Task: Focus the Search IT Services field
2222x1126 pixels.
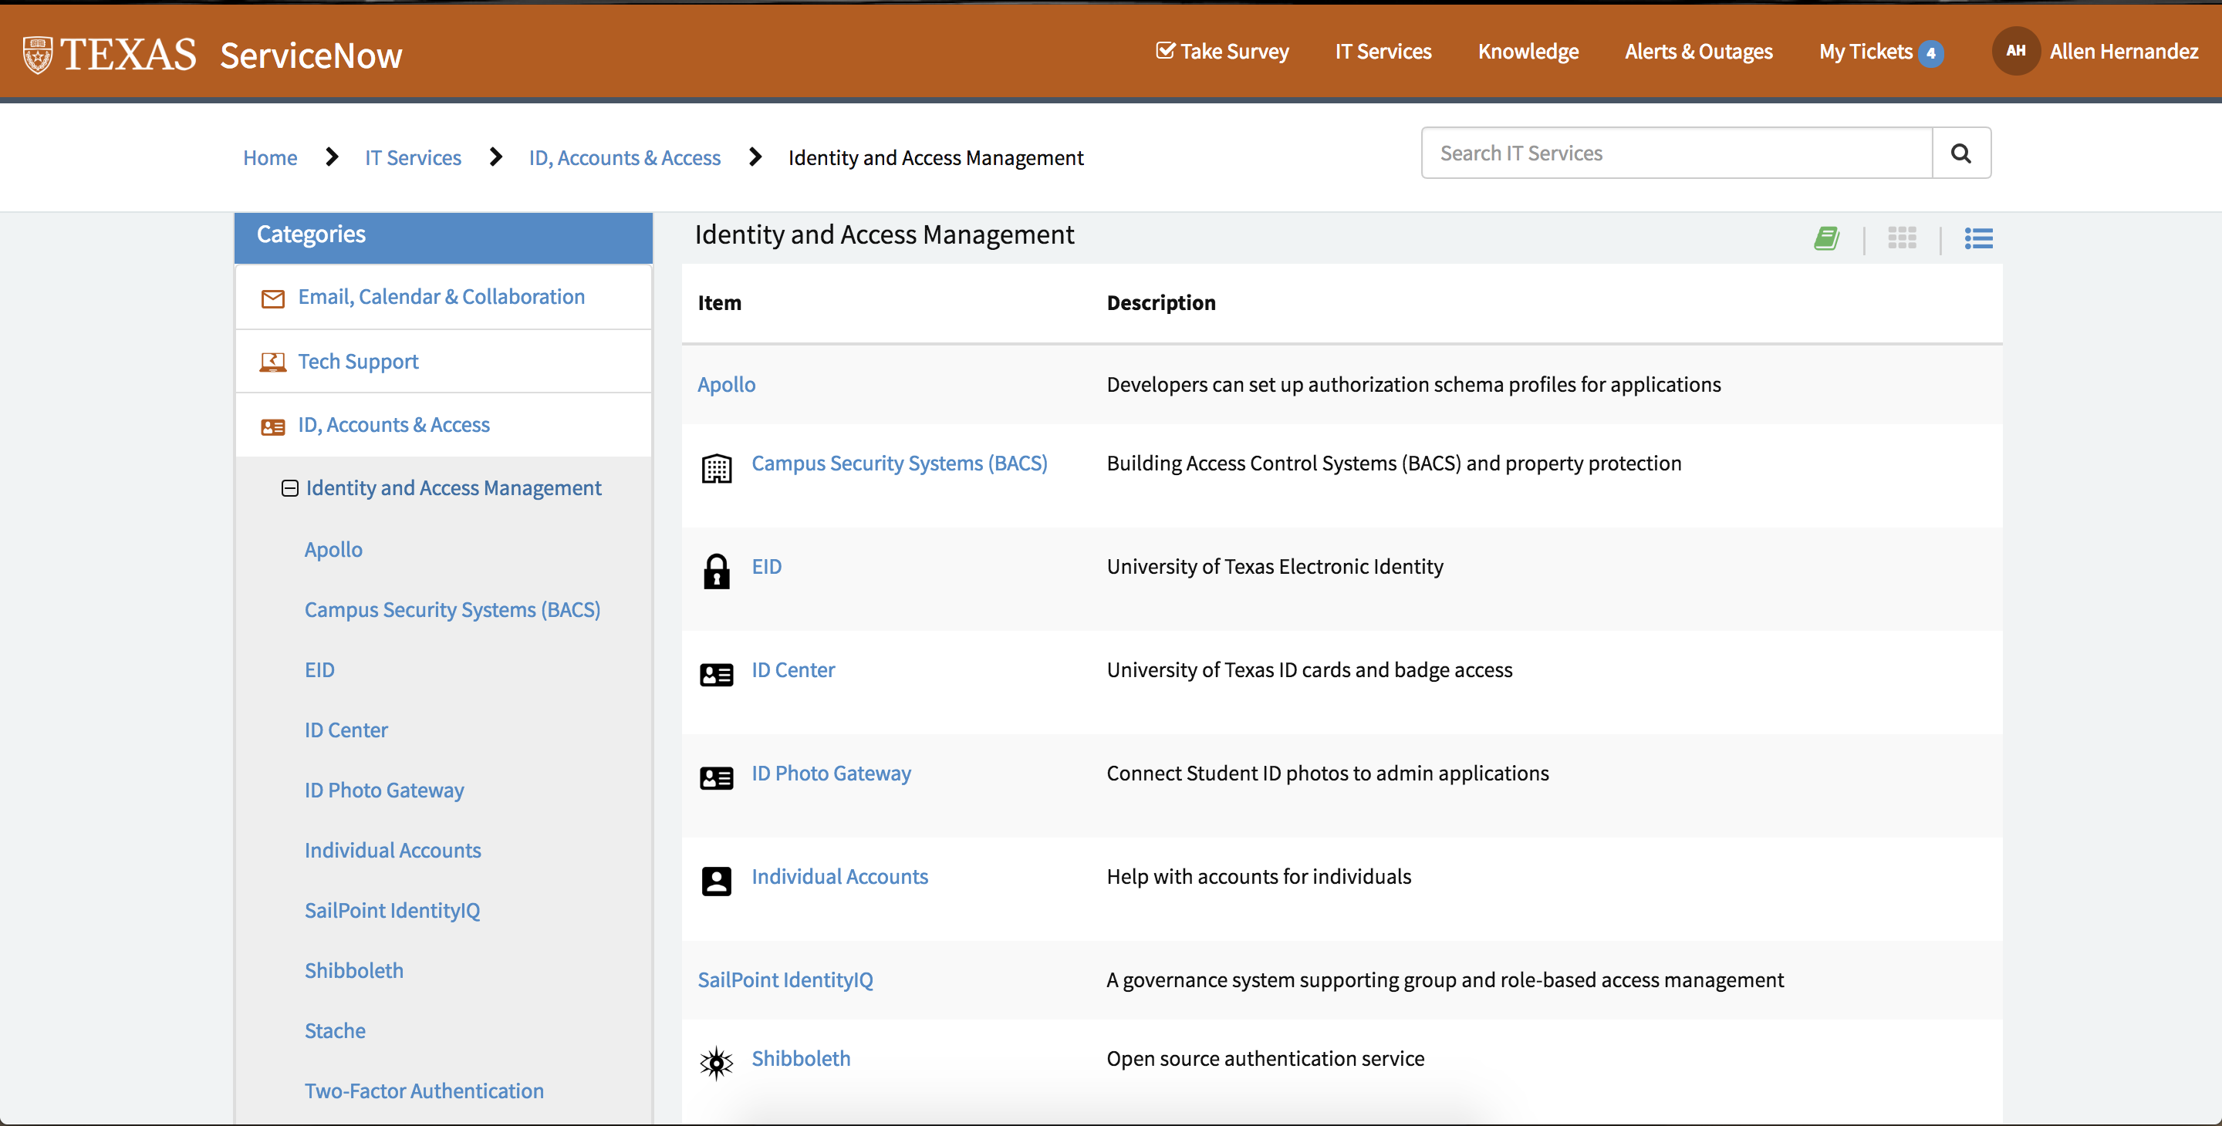Action: point(1675,153)
